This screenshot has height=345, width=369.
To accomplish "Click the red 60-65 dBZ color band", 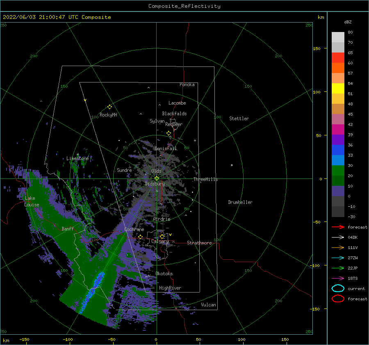I will (x=338, y=58).
